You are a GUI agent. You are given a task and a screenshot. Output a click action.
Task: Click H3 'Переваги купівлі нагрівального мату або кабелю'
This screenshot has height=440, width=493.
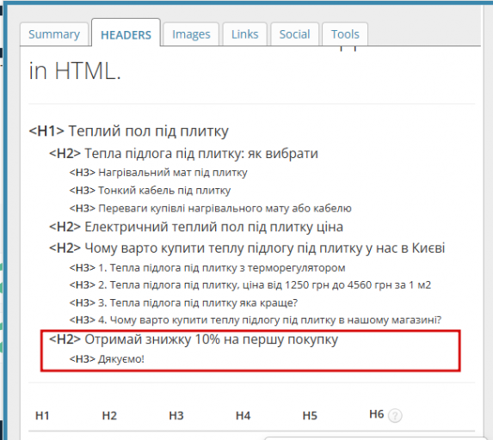coord(210,208)
